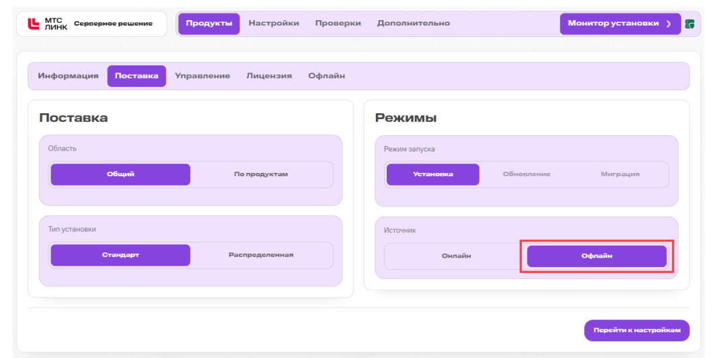723x358 pixels.
Task: Click the Перейти к настройкам button
Action: point(637,330)
